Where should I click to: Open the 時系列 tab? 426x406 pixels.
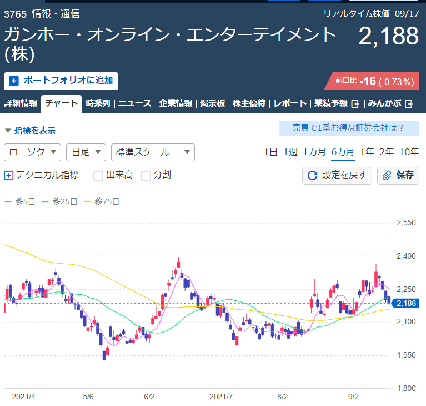point(98,103)
